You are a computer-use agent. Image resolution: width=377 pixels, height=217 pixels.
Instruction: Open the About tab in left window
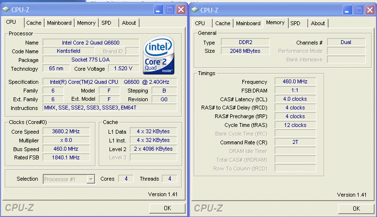tap(129, 23)
